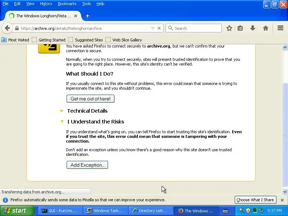Click the search magnifier icon
The height and width of the screenshot is (216, 288).
pyautogui.click(x=170, y=28)
